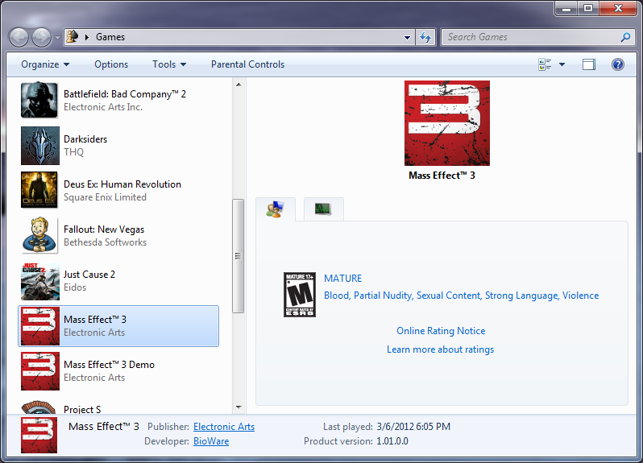The height and width of the screenshot is (463, 643).
Task: Maximize the Games window
Action: [588, 8]
